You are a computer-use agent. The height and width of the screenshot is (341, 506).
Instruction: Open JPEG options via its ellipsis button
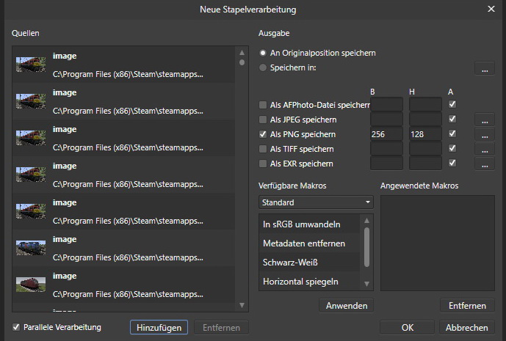tap(484, 120)
